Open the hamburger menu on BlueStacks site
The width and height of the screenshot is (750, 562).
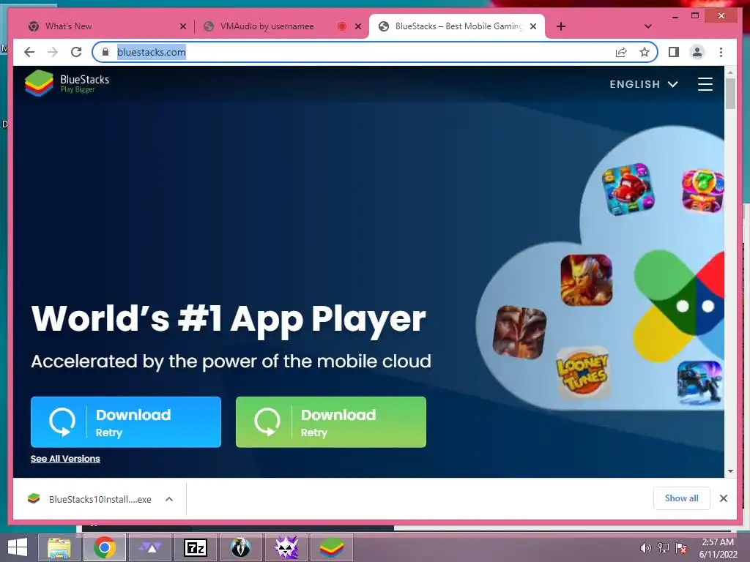tap(705, 84)
